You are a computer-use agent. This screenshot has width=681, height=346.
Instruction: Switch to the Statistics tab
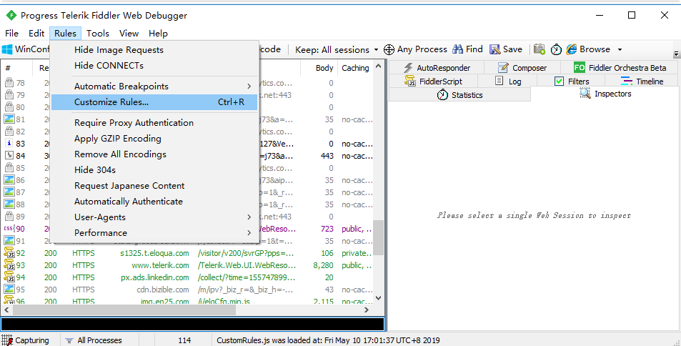tap(459, 95)
